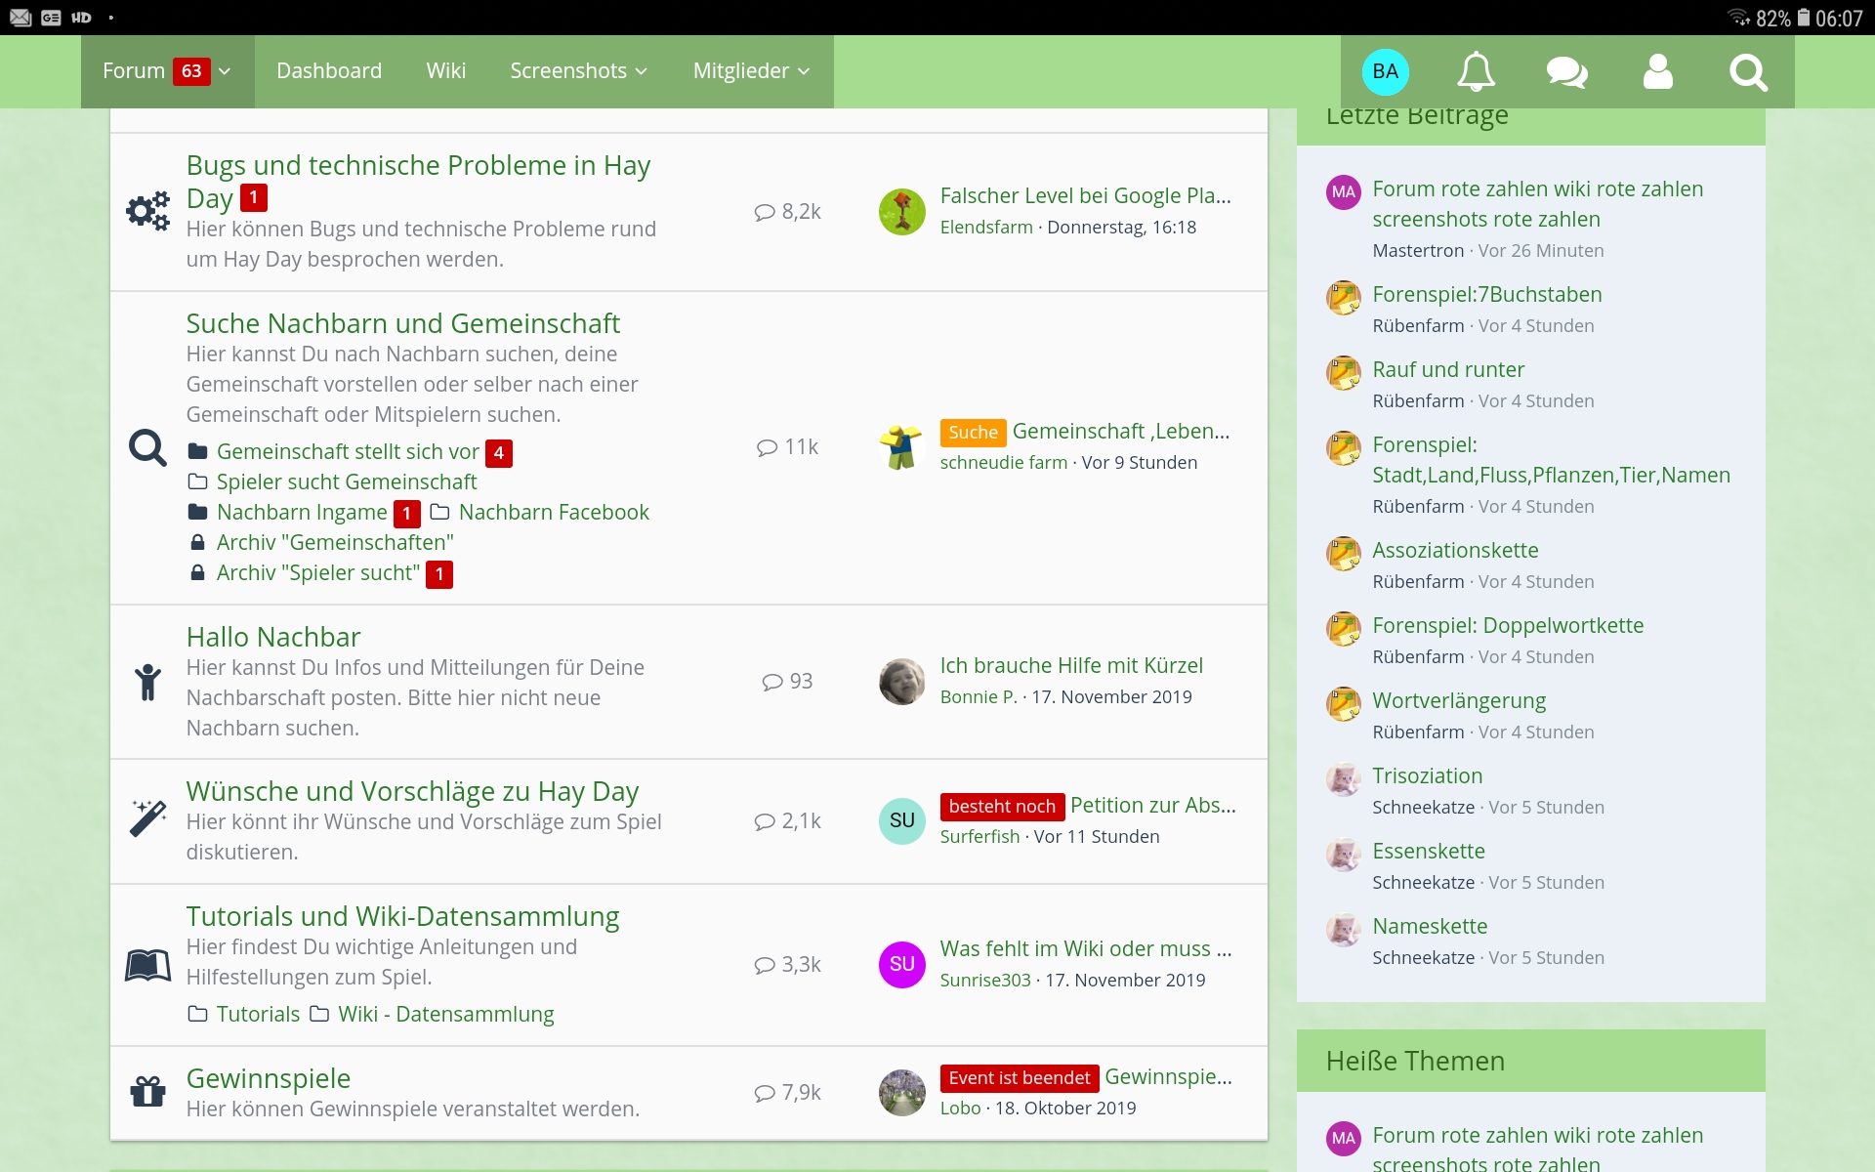Click the BA avatar in header
The image size is (1875, 1172).
click(x=1385, y=71)
